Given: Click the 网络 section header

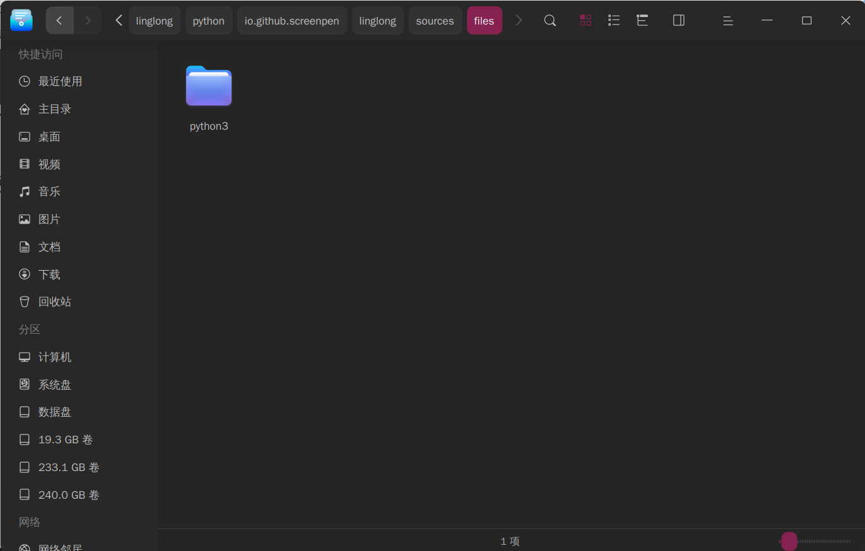Looking at the screenshot, I should (30, 522).
